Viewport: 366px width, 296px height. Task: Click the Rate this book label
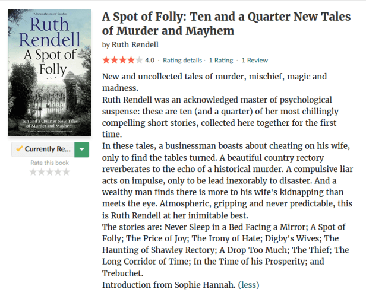point(50,163)
